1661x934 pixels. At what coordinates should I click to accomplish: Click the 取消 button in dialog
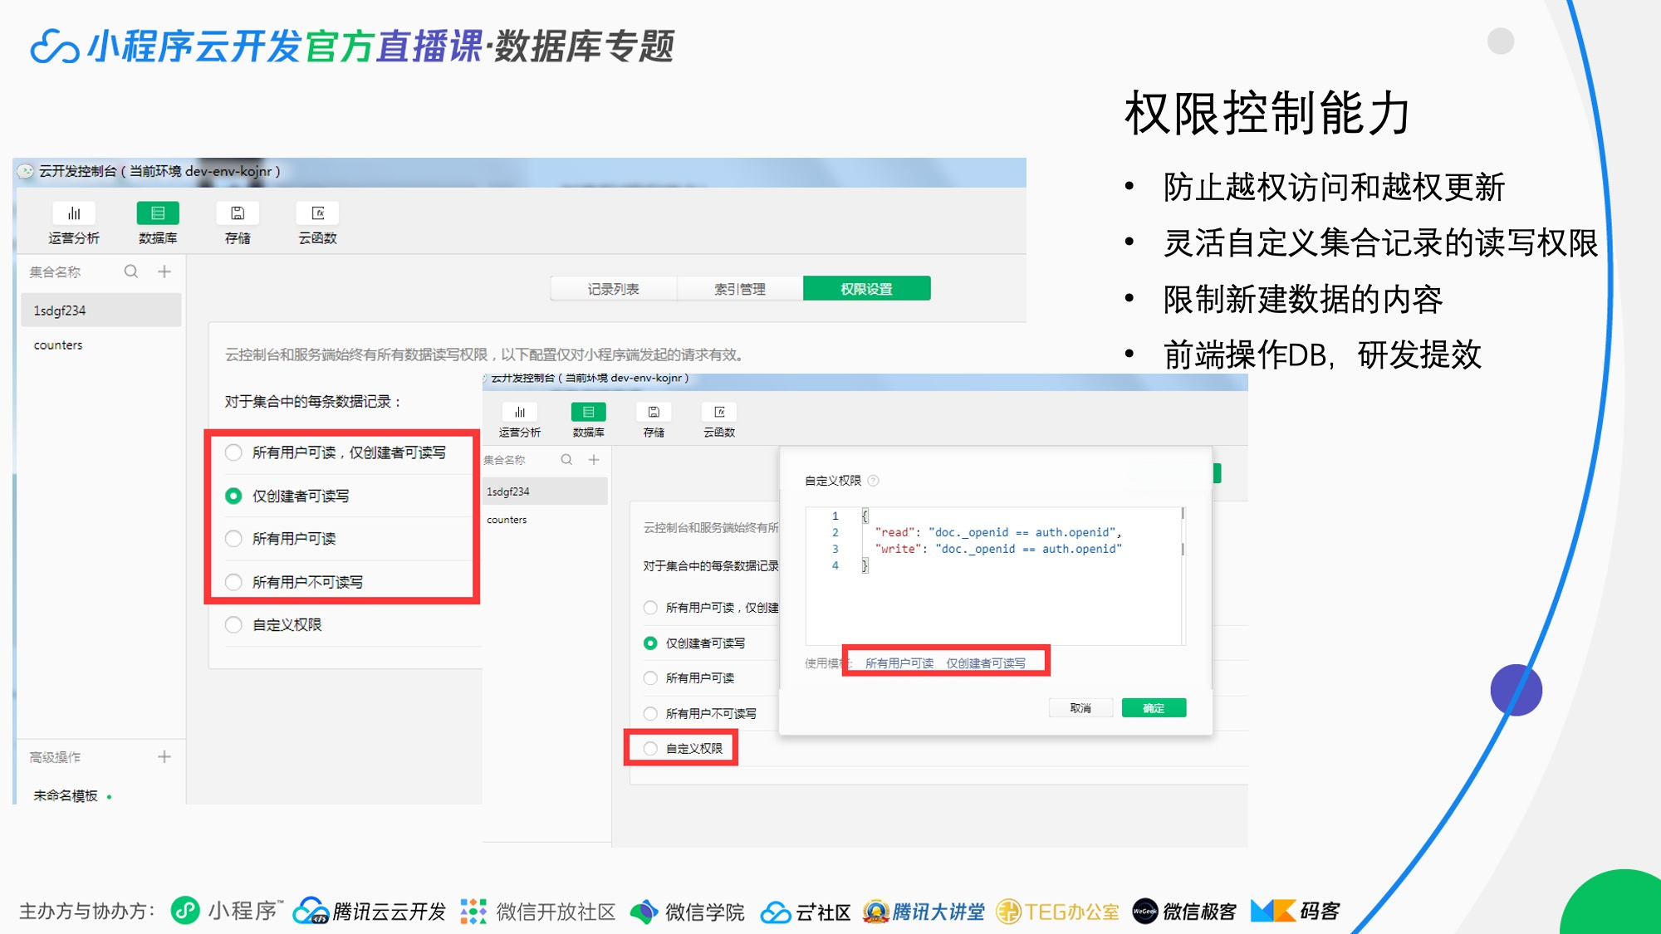pos(1080,708)
